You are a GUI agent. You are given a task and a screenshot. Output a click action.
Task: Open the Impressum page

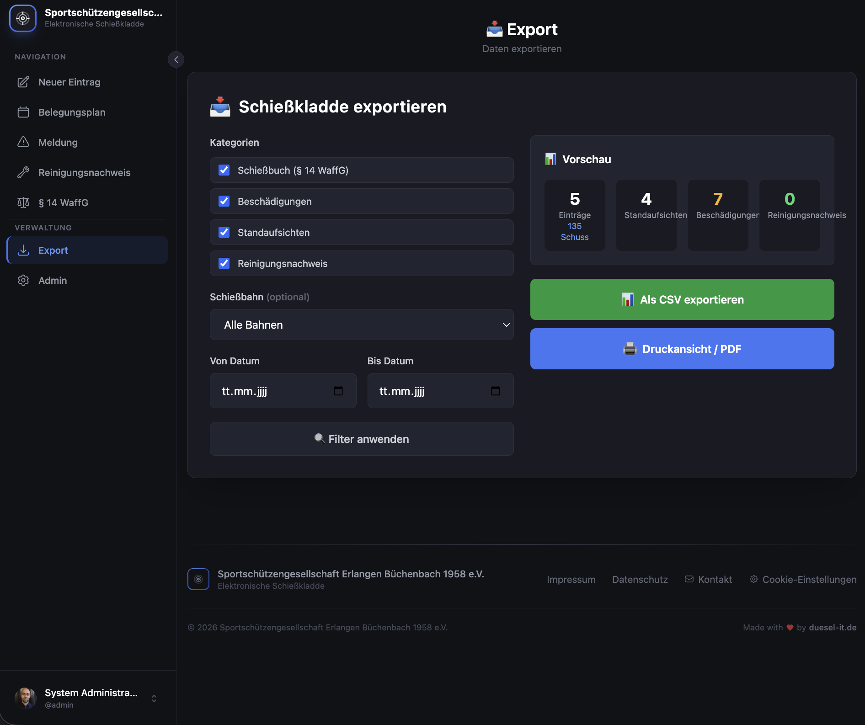pyautogui.click(x=571, y=579)
